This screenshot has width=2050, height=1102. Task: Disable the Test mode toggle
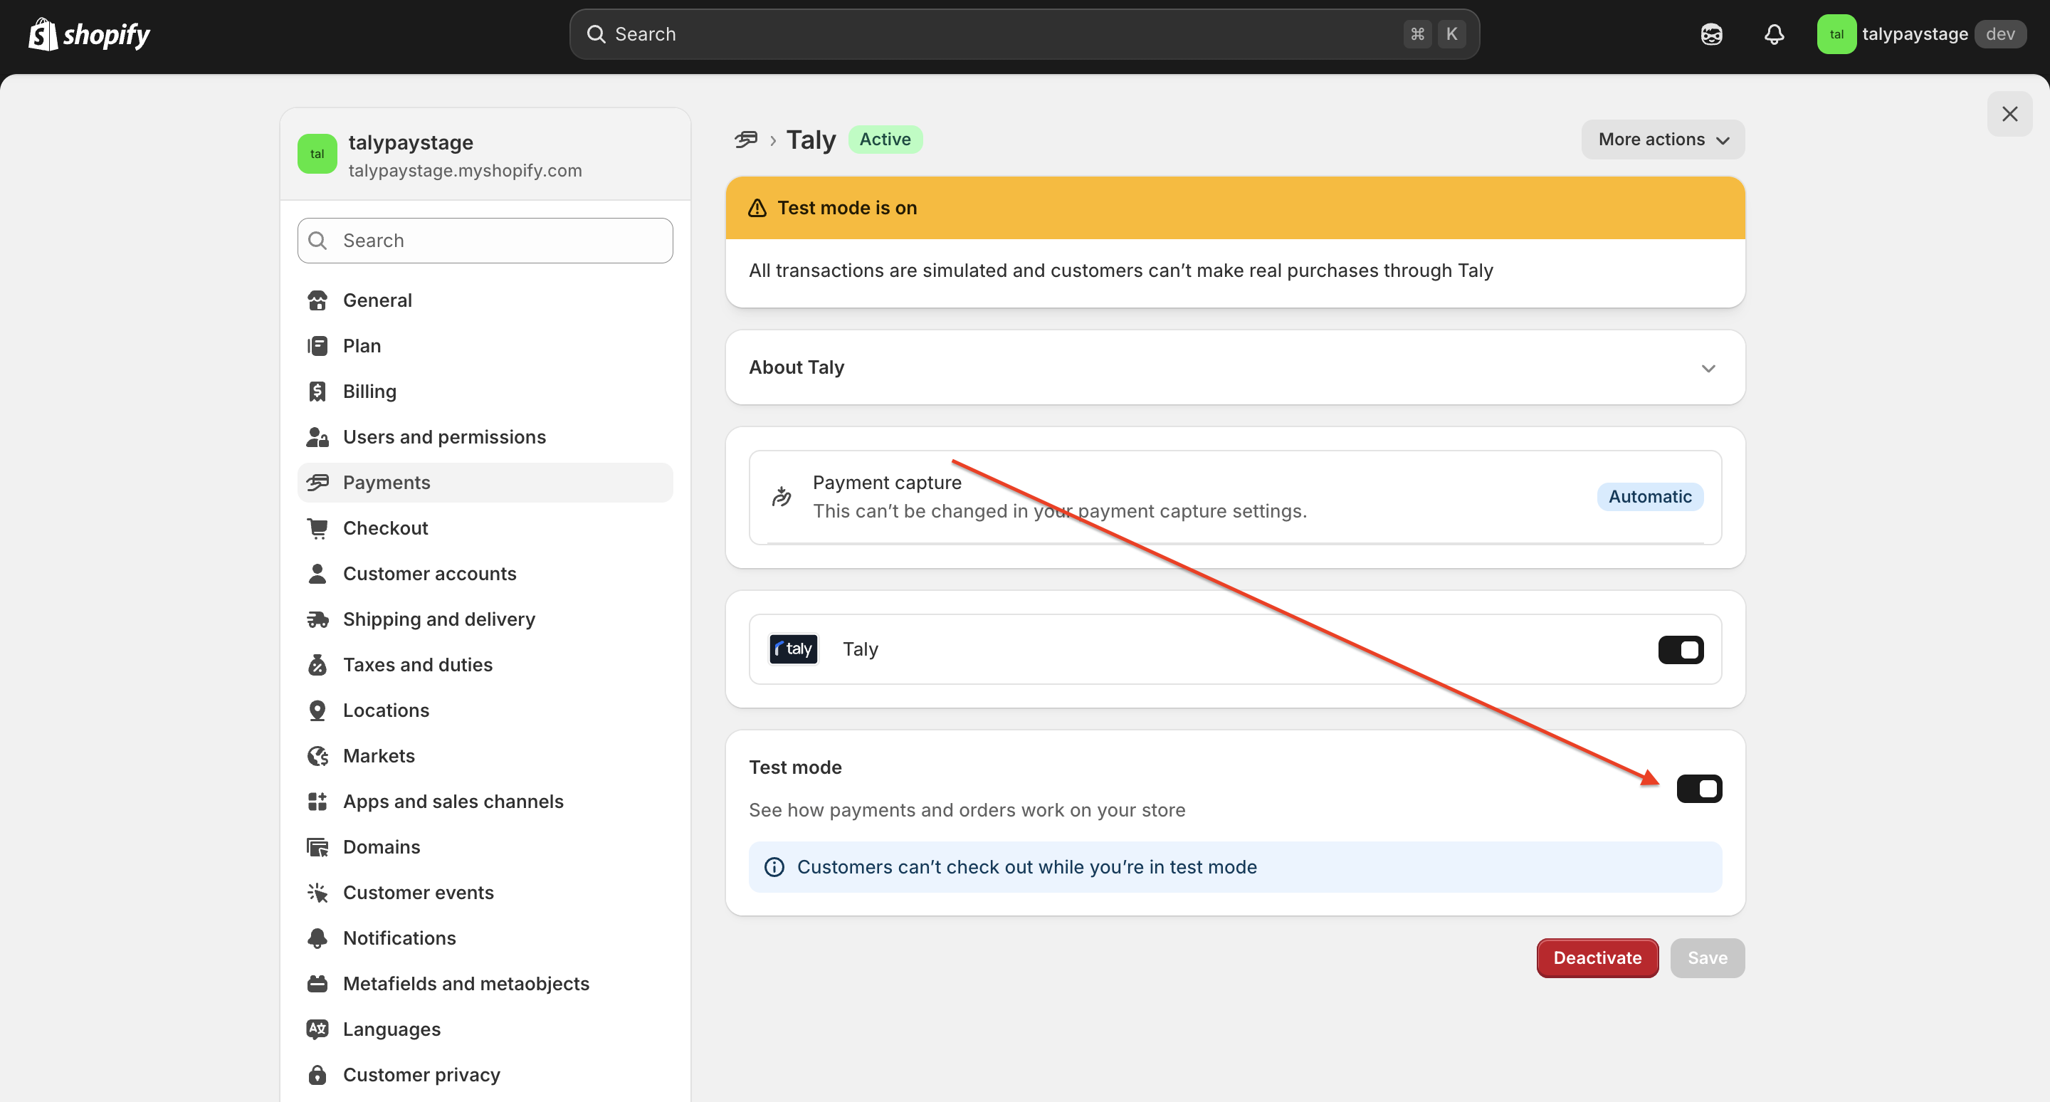point(1699,789)
